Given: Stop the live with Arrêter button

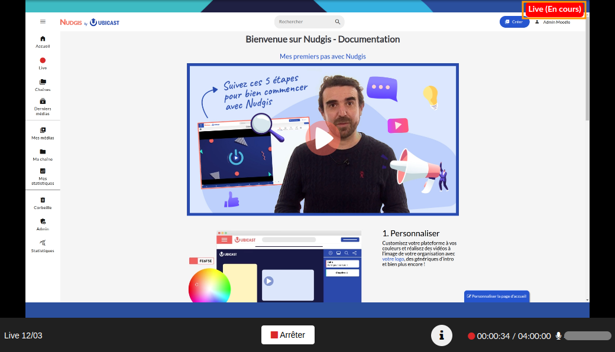Looking at the screenshot, I should point(288,335).
